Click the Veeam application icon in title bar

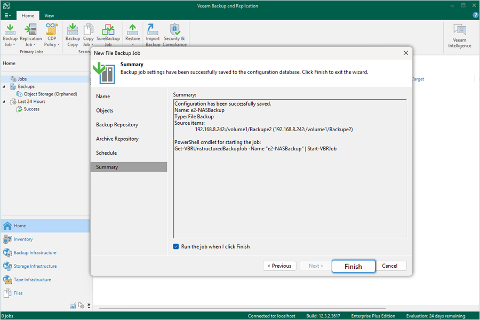(6, 5)
